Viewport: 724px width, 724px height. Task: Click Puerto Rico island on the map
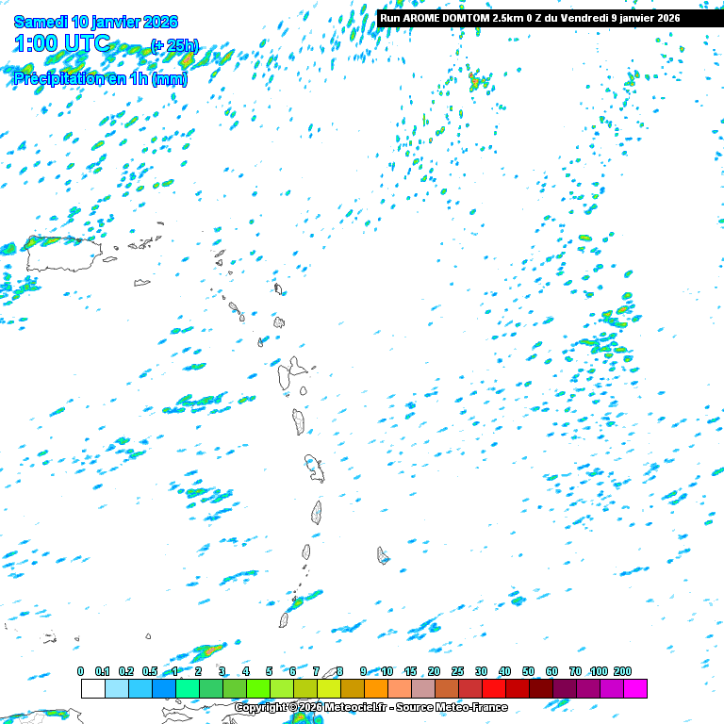point(62,253)
